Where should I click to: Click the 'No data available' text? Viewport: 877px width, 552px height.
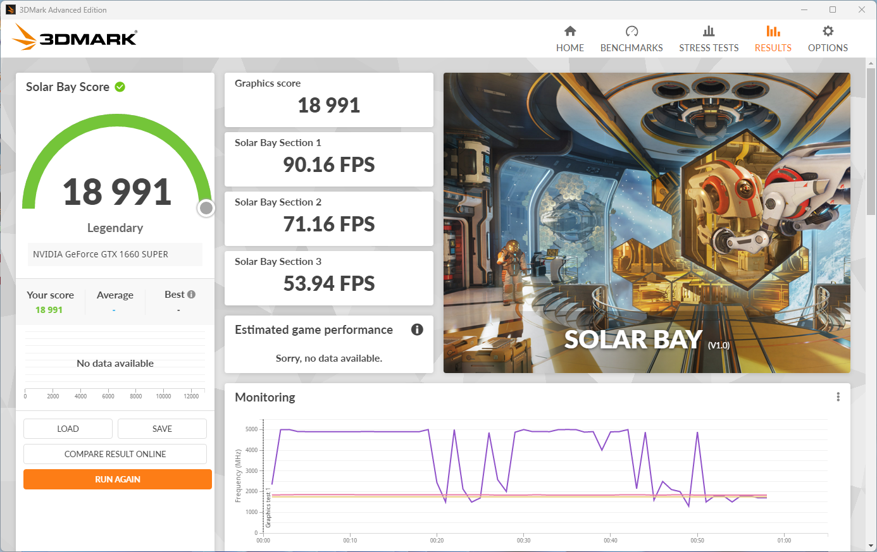(115, 364)
